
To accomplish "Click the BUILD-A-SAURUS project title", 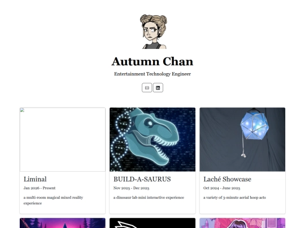I will [142, 179].
